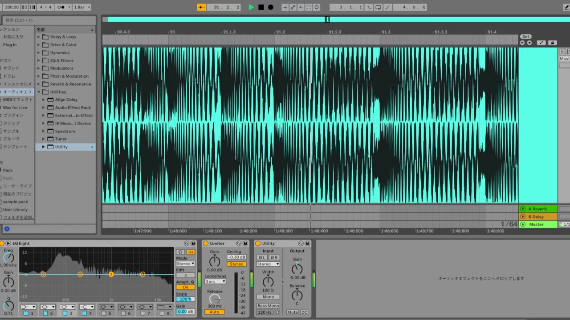The width and height of the screenshot is (570, 320).
Task: Click EQ Eight Scale 100 % slider
Action: [x=185, y=299]
